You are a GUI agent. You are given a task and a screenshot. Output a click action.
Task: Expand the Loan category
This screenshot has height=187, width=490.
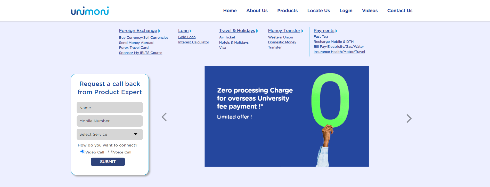coord(185,31)
